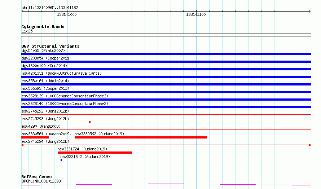Select the OPCML|NM_001012393 gene label
This screenshot has width=321, height=189.
point(41,181)
